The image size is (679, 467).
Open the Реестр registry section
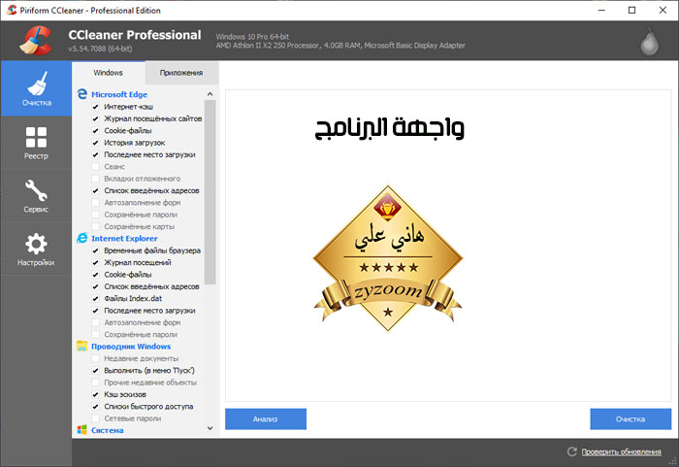click(36, 143)
